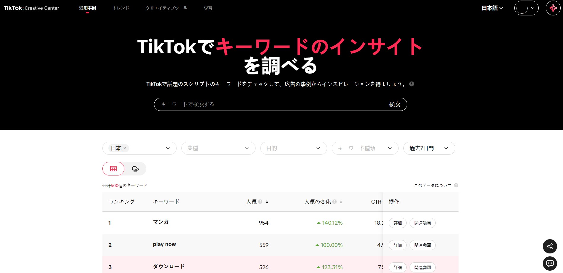Click the tooltip icon next to 人気 column
This screenshot has width=563, height=273.
click(260, 201)
